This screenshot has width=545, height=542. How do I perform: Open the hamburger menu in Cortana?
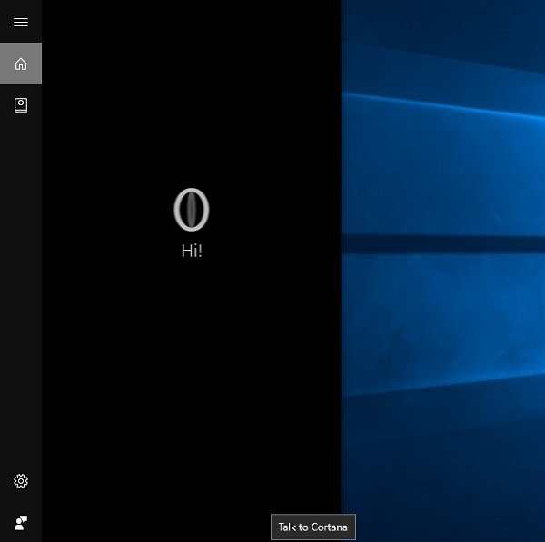(21, 22)
